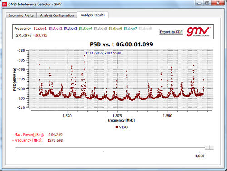Screen dimensions: 227x171
Task: Open the Analysis Configuration tab
Action: click(x=57, y=15)
